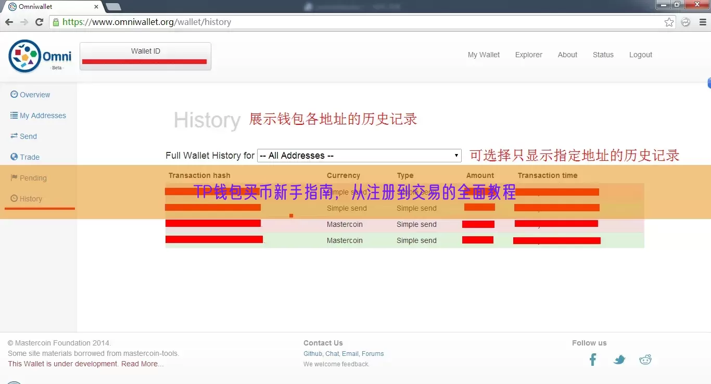The height and width of the screenshot is (384, 711).
Task: Open the Facebook follow icon
Action: (x=593, y=360)
